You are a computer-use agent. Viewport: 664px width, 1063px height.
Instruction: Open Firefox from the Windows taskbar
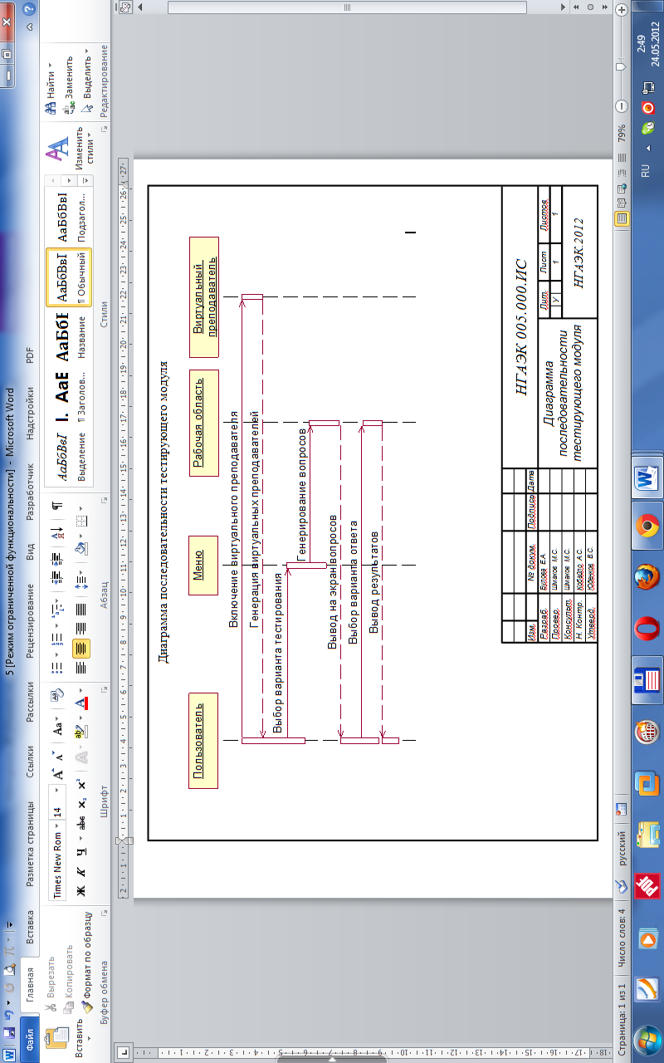point(645,576)
